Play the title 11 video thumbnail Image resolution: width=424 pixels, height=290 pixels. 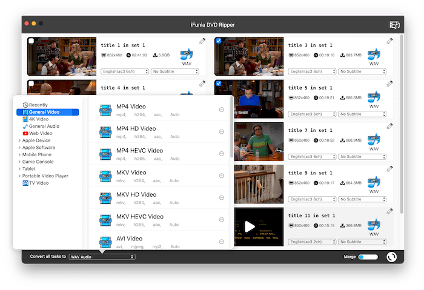(249, 226)
